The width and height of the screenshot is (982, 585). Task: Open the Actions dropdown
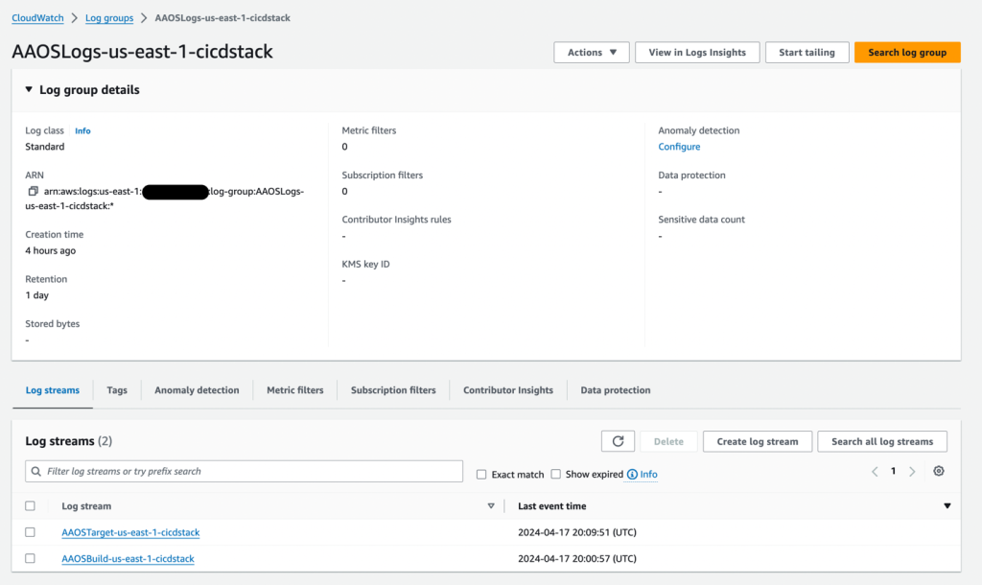592,52
